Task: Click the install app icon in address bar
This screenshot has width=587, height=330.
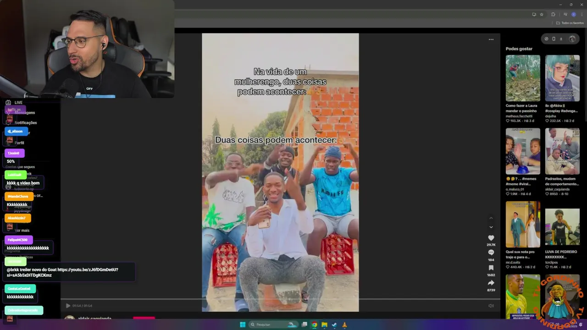Action: 534,14
